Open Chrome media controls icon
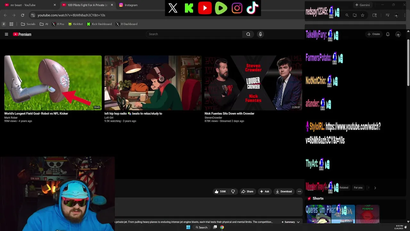This screenshot has height=231, width=410. click(x=387, y=15)
